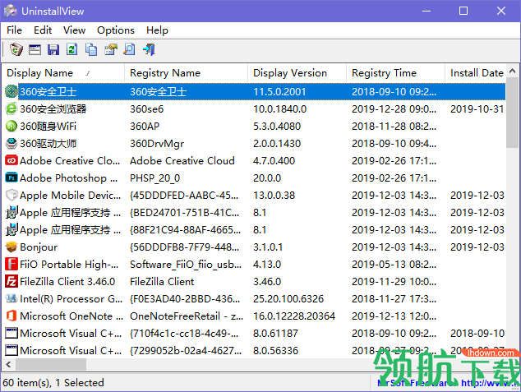Sort by the Registry Name column header
Viewport: 521px width, 392px height.
pyautogui.click(x=186, y=73)
